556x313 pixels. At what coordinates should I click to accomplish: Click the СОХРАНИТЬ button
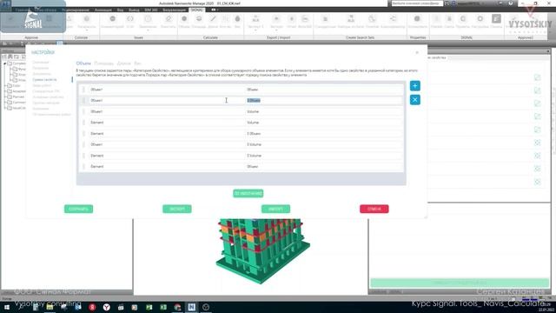tap(78, 209)
